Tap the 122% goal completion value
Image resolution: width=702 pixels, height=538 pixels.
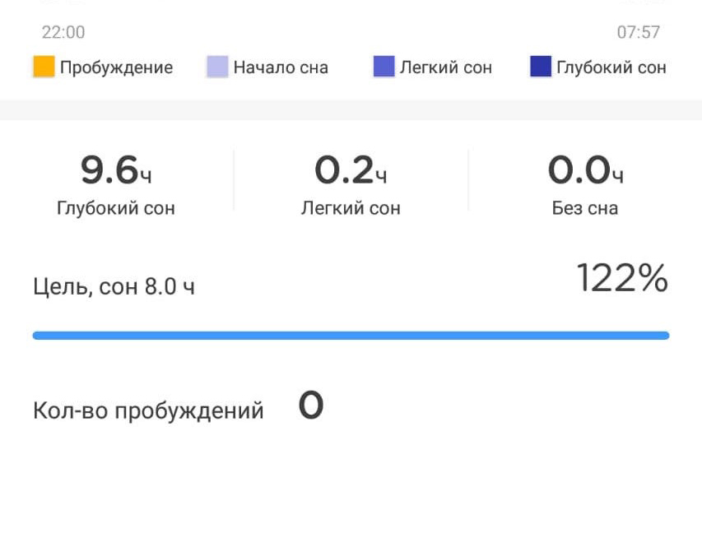tap(622, 279)
